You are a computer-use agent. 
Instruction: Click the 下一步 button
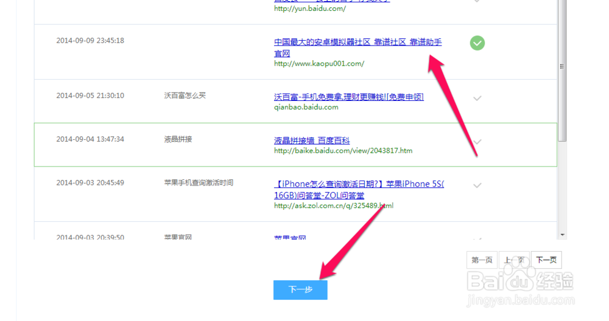[x=300, y=289]
